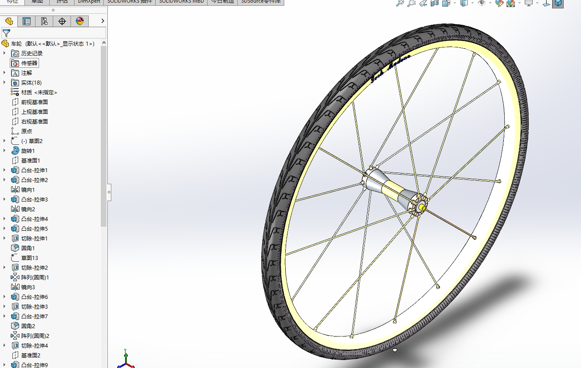The height and width of the screenshot is (368, 581).
Task: Select the 材质 <未指定> material item
Action: 34,93
